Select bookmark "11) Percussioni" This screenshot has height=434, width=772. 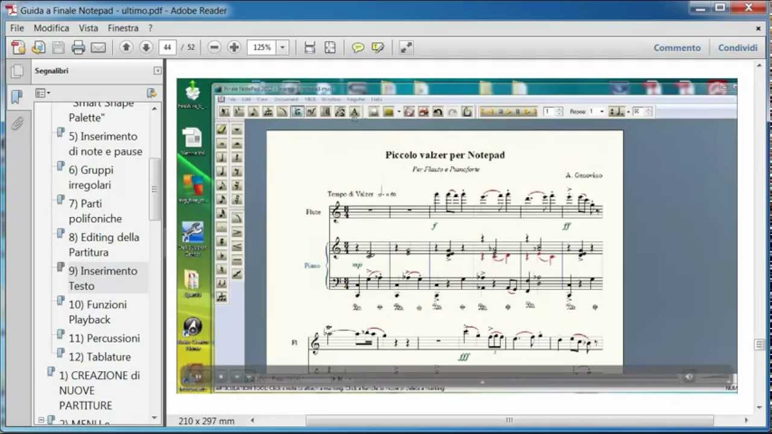pyautogui.click(x=104, y=338)
